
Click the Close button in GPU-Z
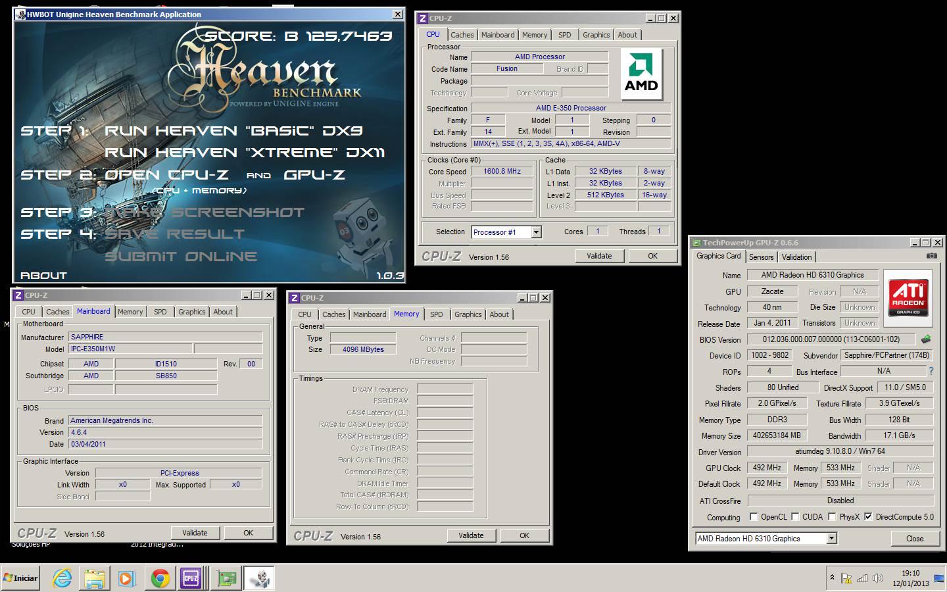pos(915,539)
